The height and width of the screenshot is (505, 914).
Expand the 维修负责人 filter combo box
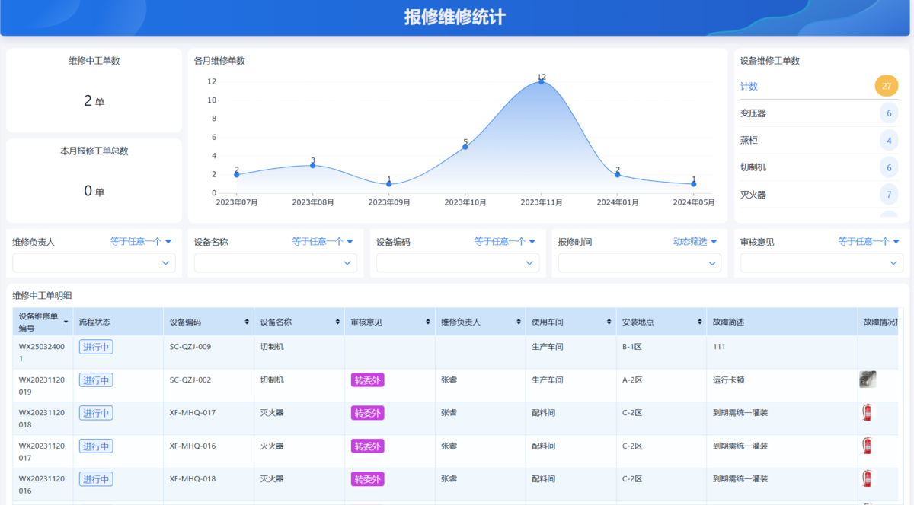click(x=94, y=263)
